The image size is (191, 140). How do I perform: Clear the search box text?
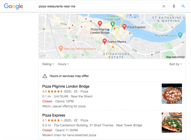coord(164,6)
